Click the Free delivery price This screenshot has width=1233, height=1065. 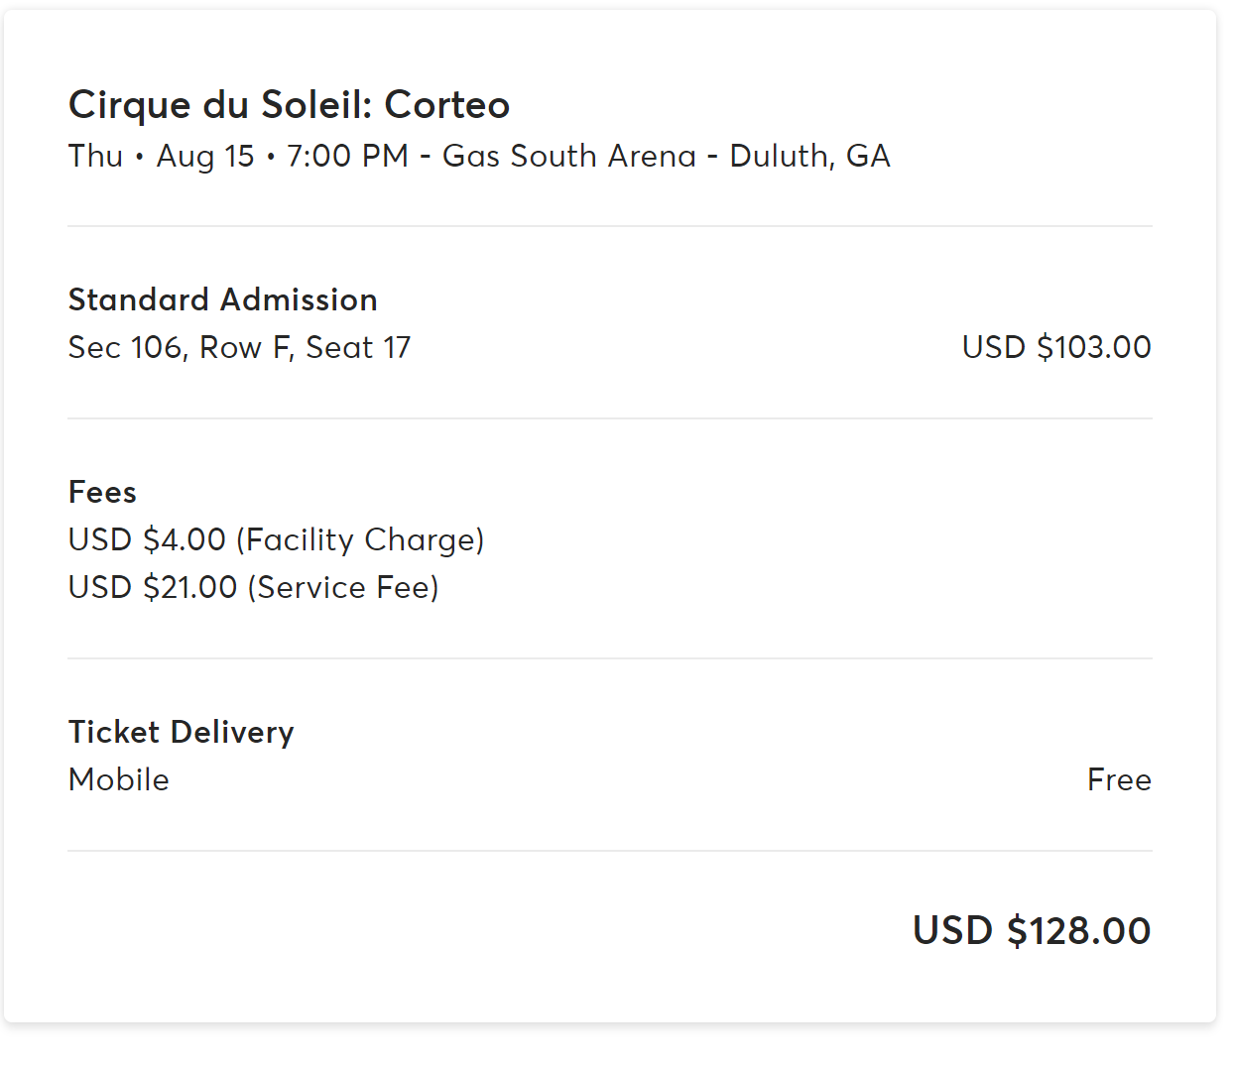[1119, 779]
